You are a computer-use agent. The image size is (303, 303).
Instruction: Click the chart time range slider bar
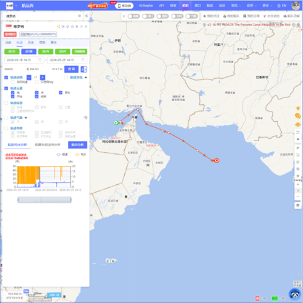[44, 200]
